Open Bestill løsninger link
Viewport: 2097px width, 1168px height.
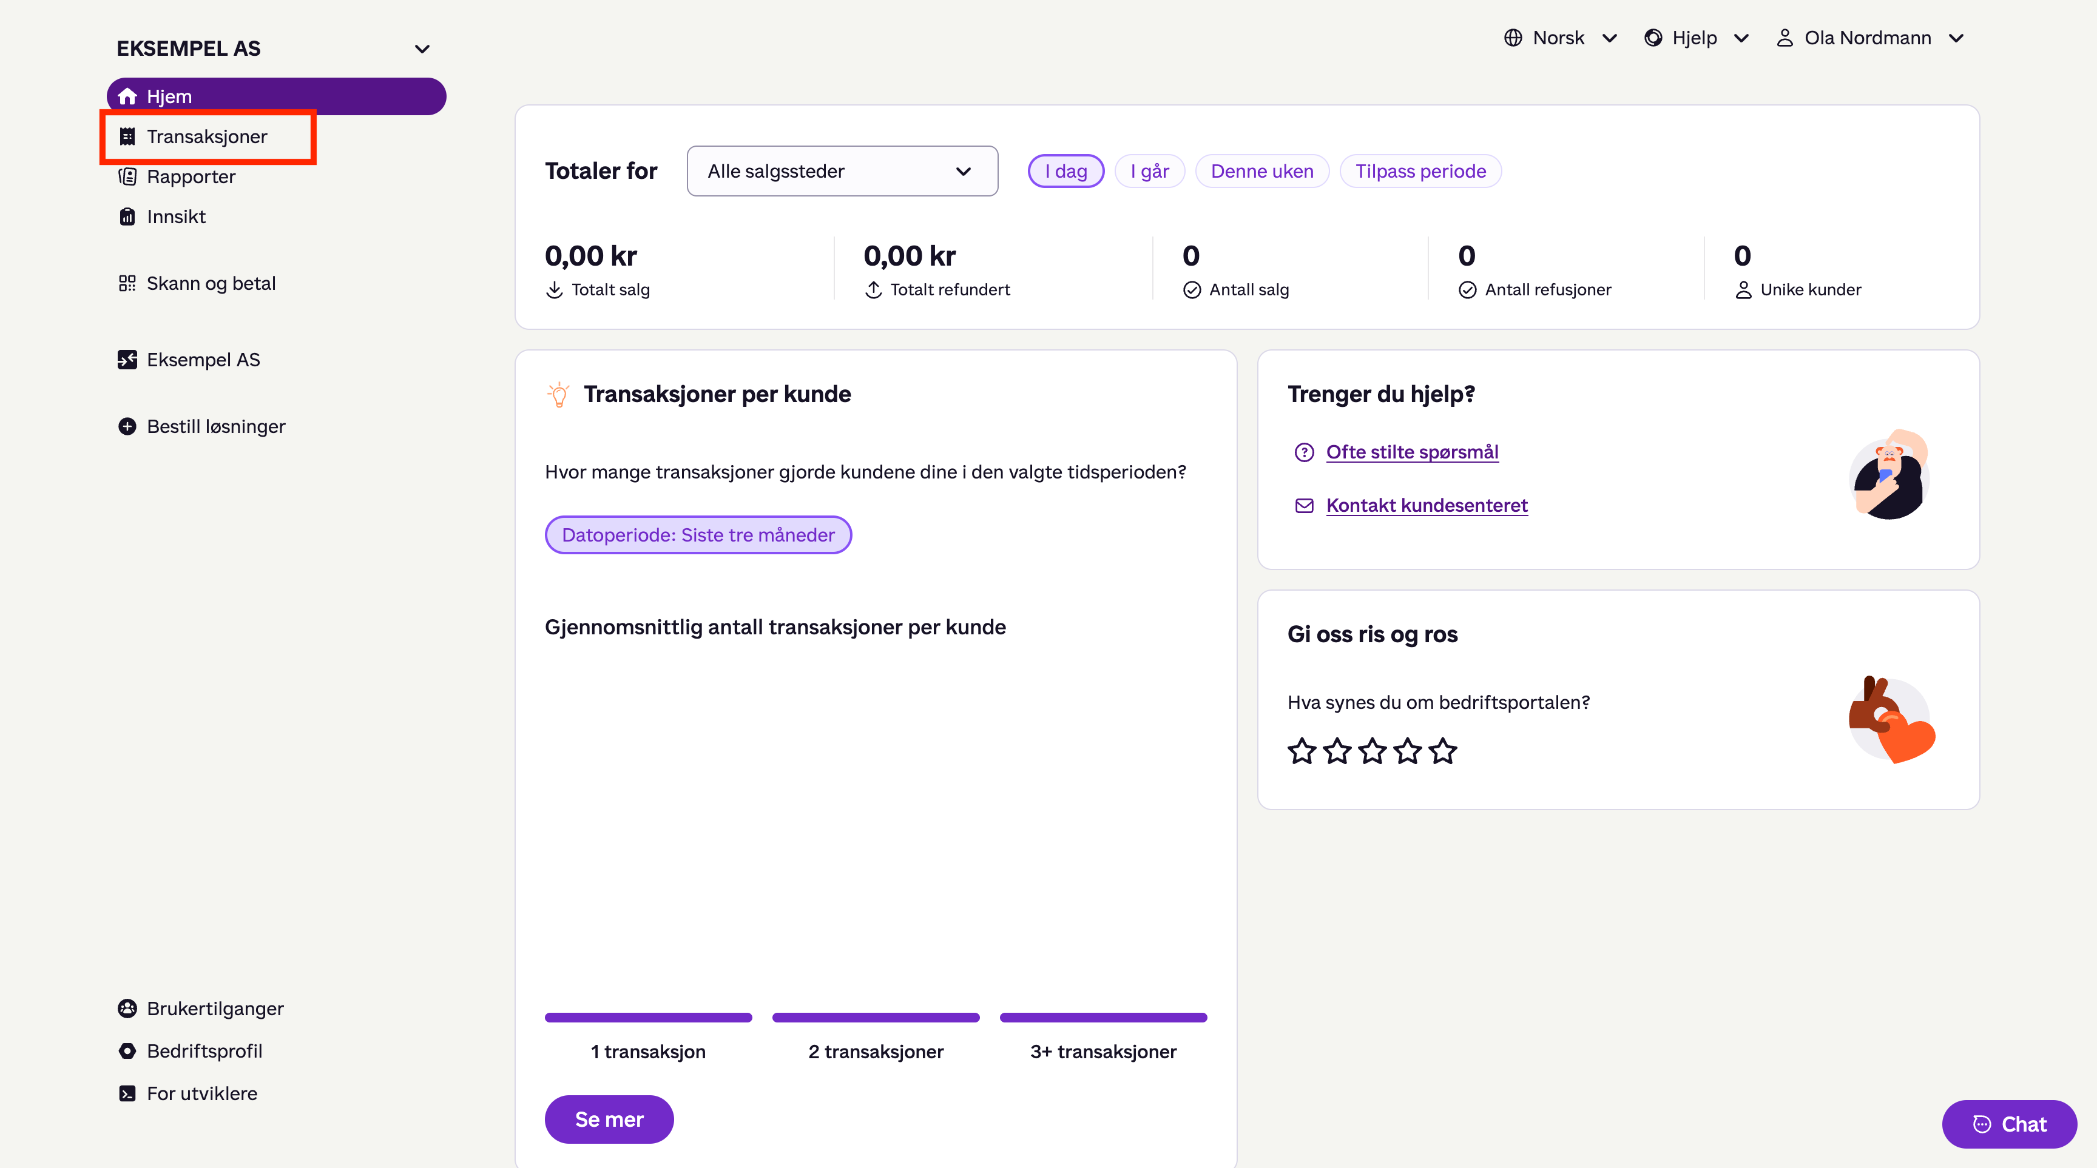[216, 426]
